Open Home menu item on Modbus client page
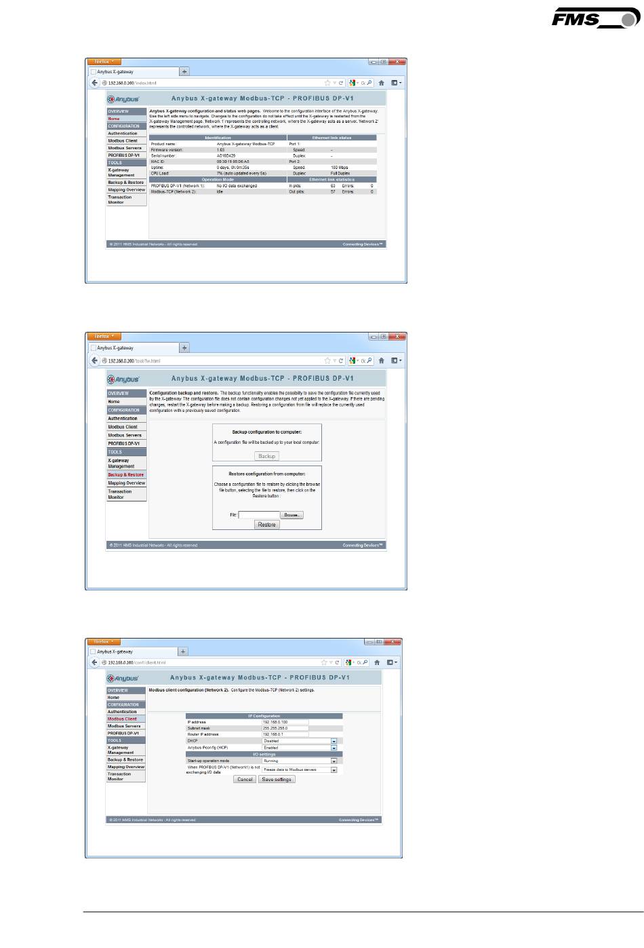Viewport: 644px width, 948px height. coord(125,698)
